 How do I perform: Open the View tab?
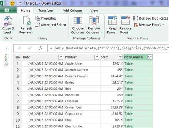(94, 11)
